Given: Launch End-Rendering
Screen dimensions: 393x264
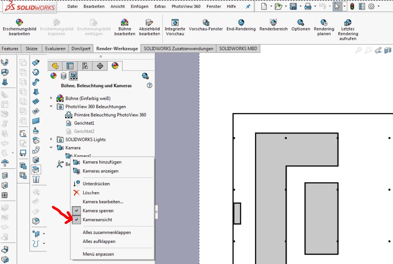Looking at the screenshot, I should coord(241,22).
